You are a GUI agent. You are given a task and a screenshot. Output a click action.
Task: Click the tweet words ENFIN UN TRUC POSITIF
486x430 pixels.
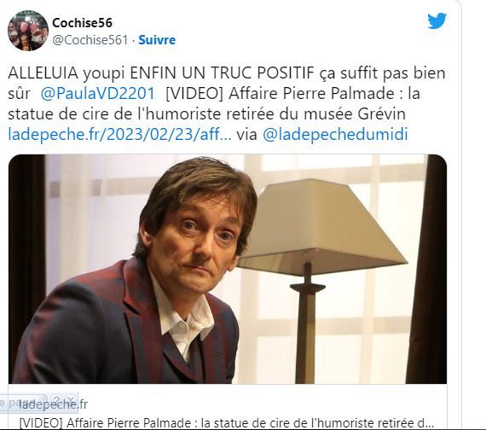click(x=223, y=73)
